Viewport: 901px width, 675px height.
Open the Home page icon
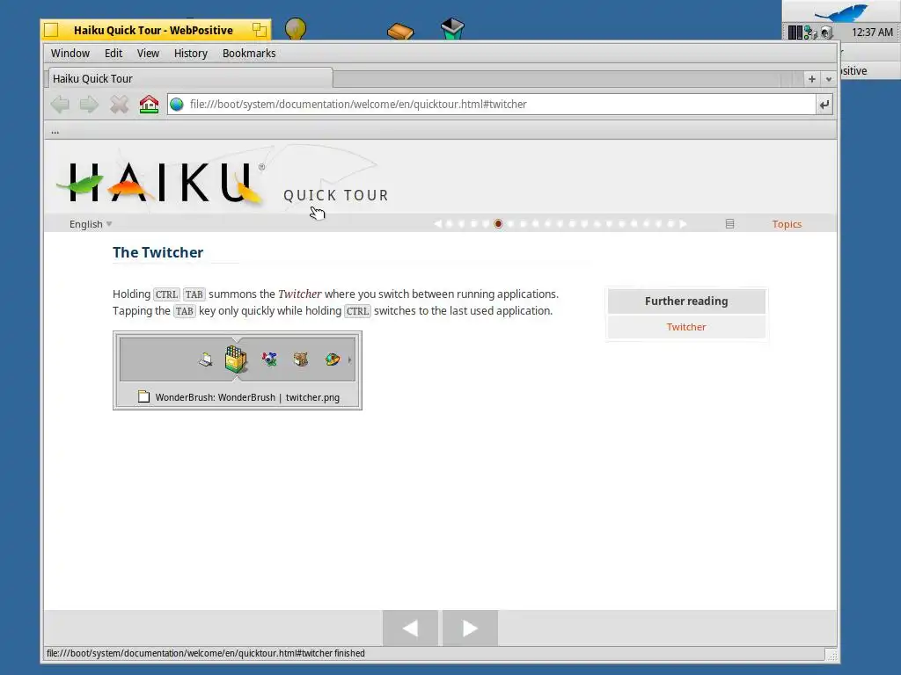(149, 104)
